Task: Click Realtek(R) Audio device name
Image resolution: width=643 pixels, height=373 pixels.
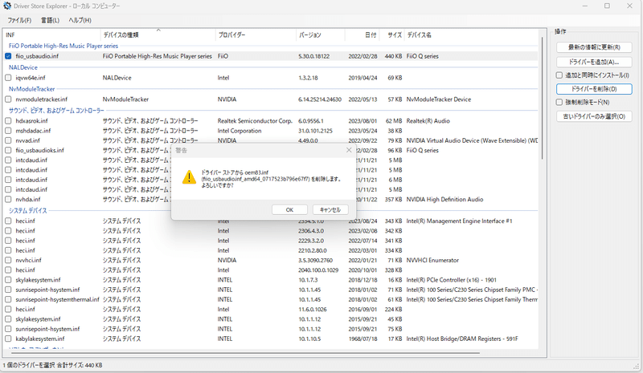Action: click(428, 121)
